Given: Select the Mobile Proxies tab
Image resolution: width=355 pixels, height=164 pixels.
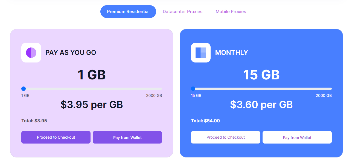Looking at the screenshot, I should click(x=231, y=11).
